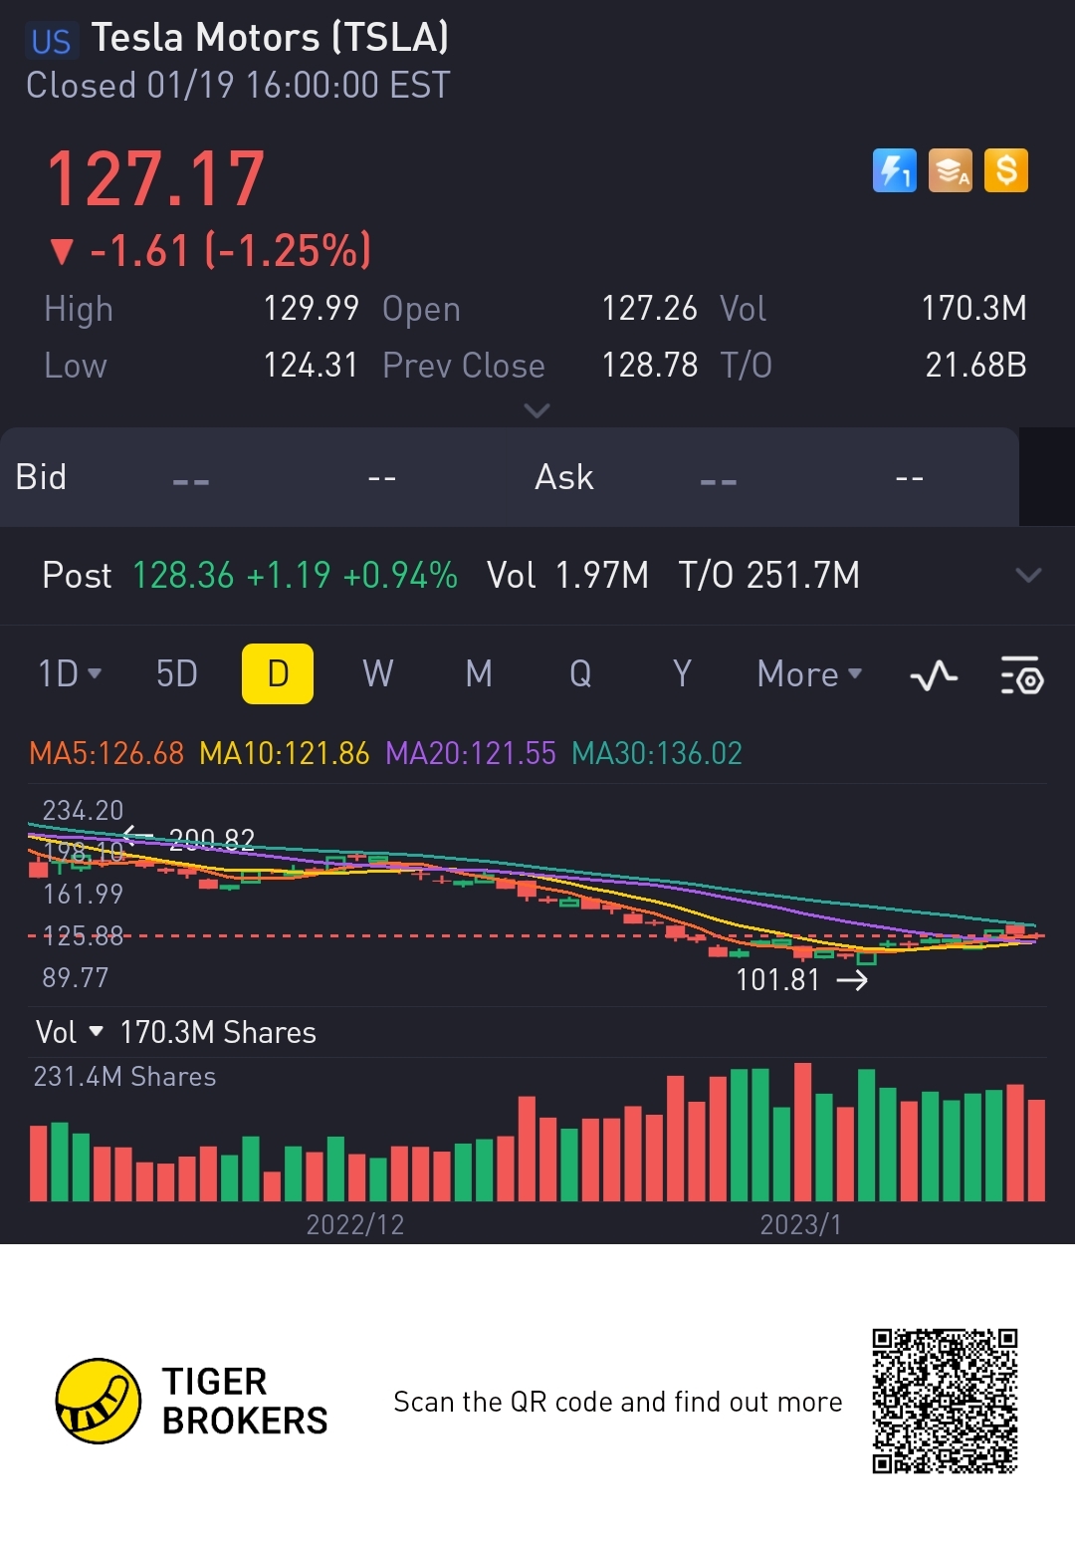Tap the 234.20 price axis label
Image resolution: width=1075 pixels, height=1559 pixels.
(83, 811)
